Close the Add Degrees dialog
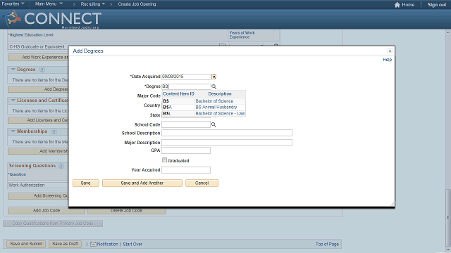The height and width of the screenshot is (253, 451). (x=390, y=51)
